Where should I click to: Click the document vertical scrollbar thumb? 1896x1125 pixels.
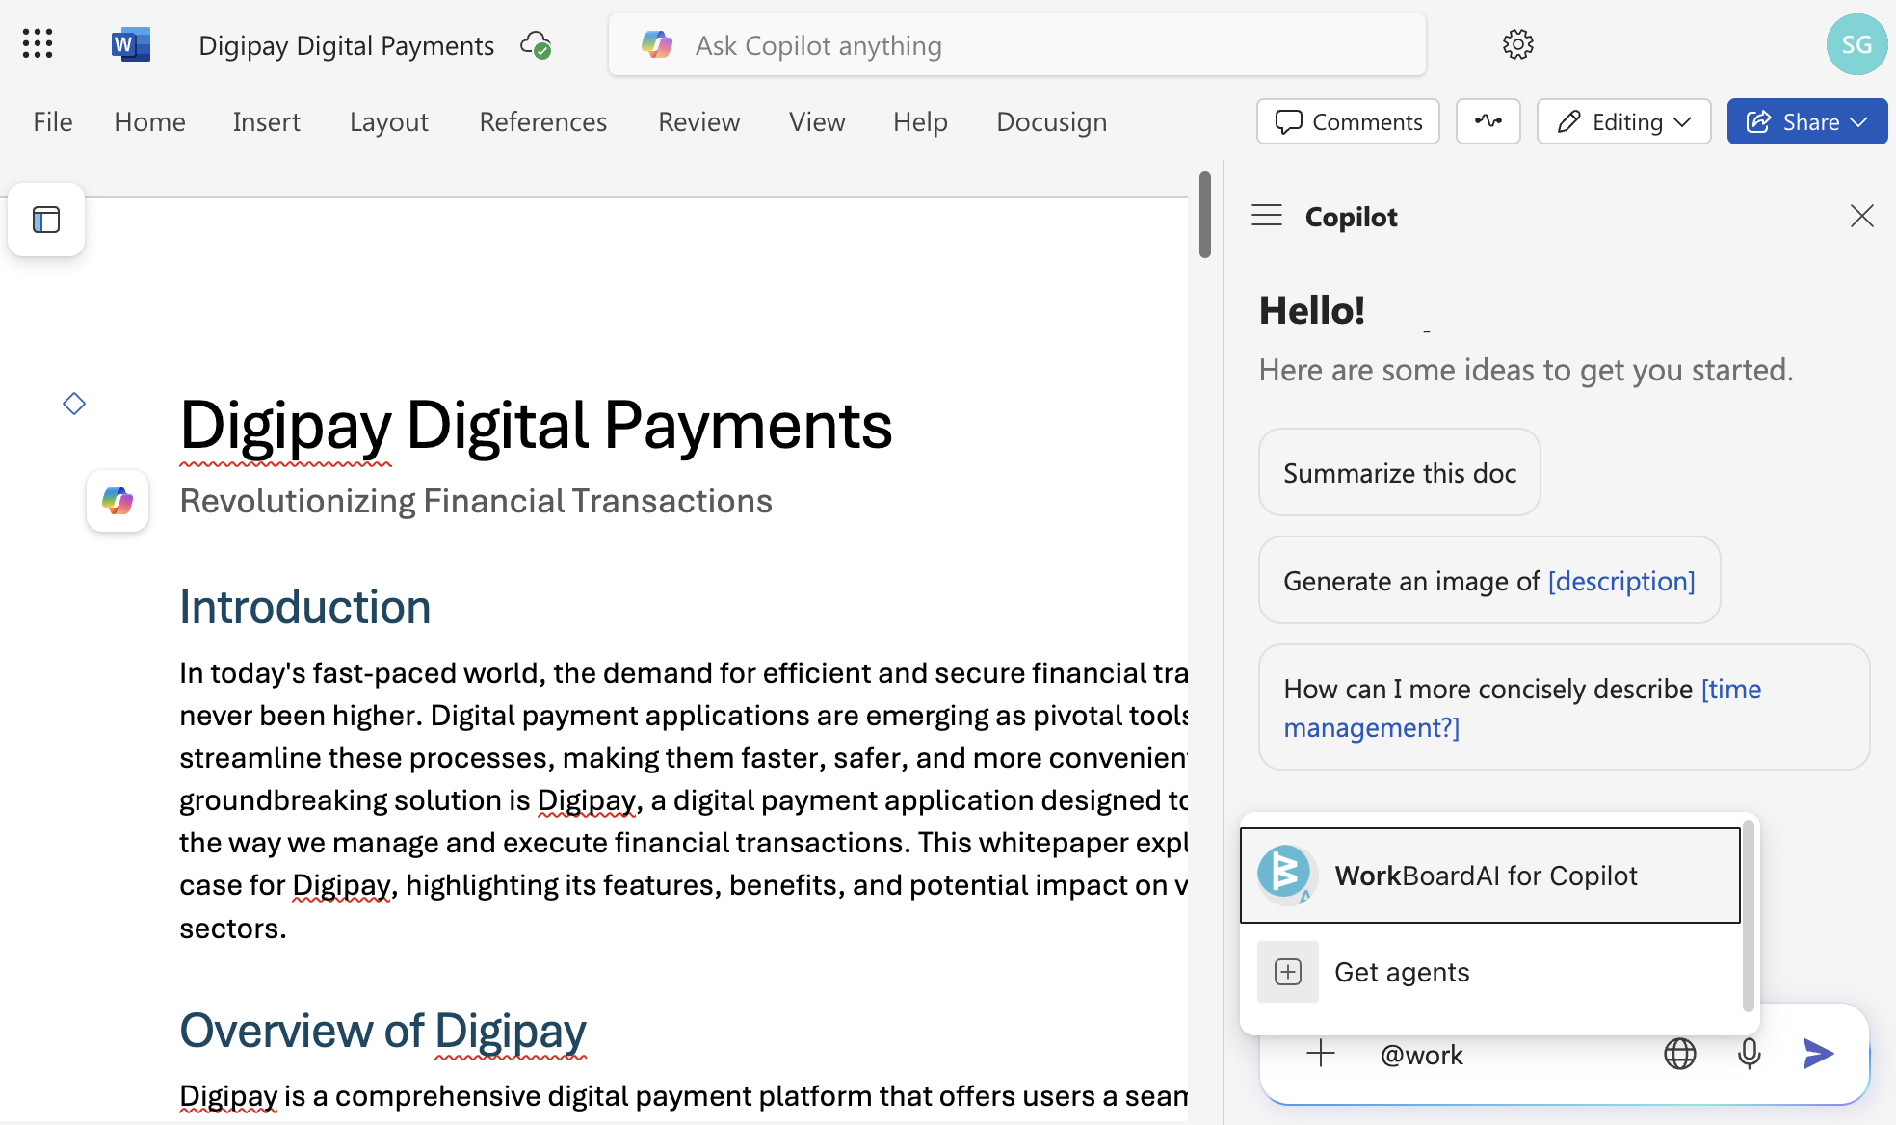[1204, 214]
